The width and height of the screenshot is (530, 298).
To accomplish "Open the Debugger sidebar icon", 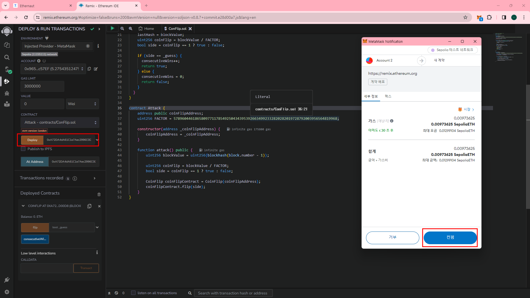I will tap(7, 93).
